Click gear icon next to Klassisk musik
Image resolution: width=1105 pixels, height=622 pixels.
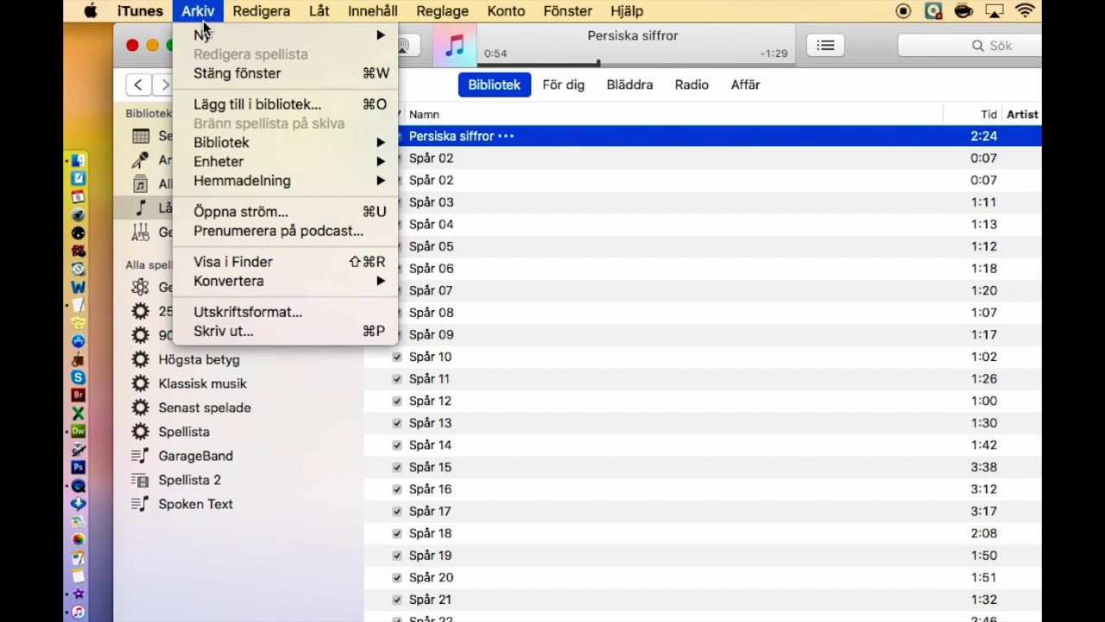[x=140, y=384]
